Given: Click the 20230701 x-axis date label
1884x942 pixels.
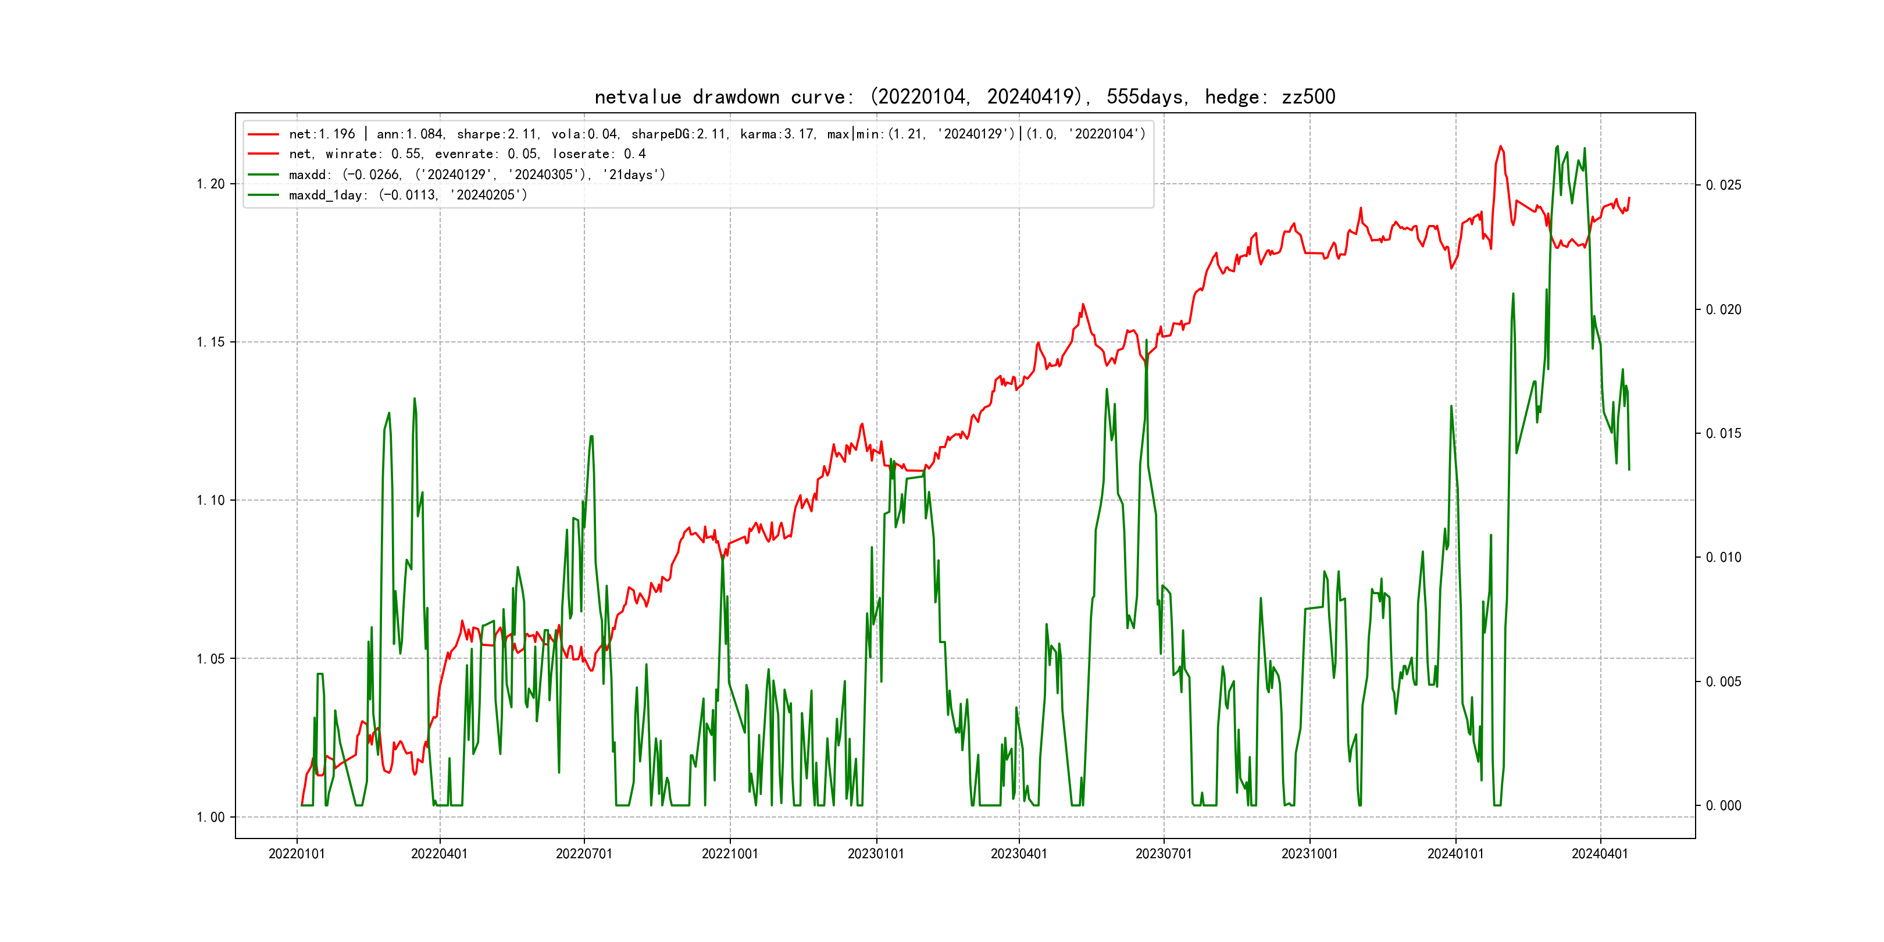Looking at the screenshot, I should pos(1164,854).
